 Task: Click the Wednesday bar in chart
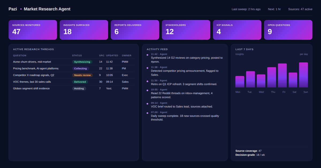[x=261, y=81]
